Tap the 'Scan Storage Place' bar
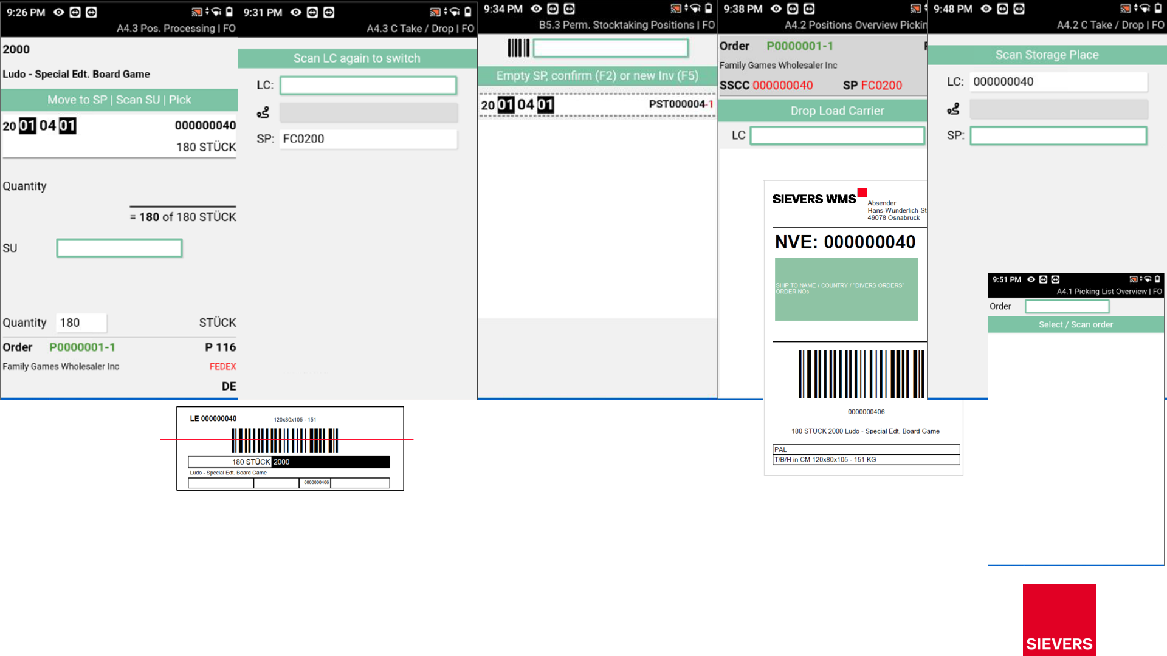Image resolution: width=1167 pixels, height=656 pixels. (x=1047, y=55)
